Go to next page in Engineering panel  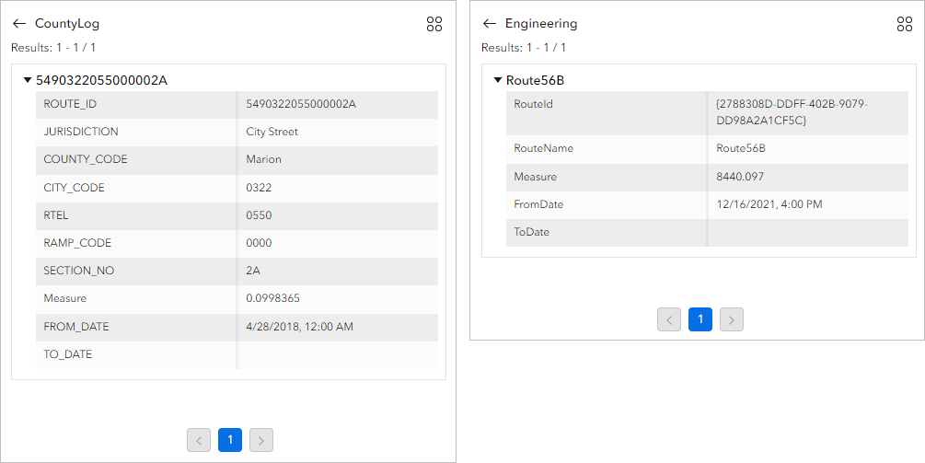[x=732, y=319]
